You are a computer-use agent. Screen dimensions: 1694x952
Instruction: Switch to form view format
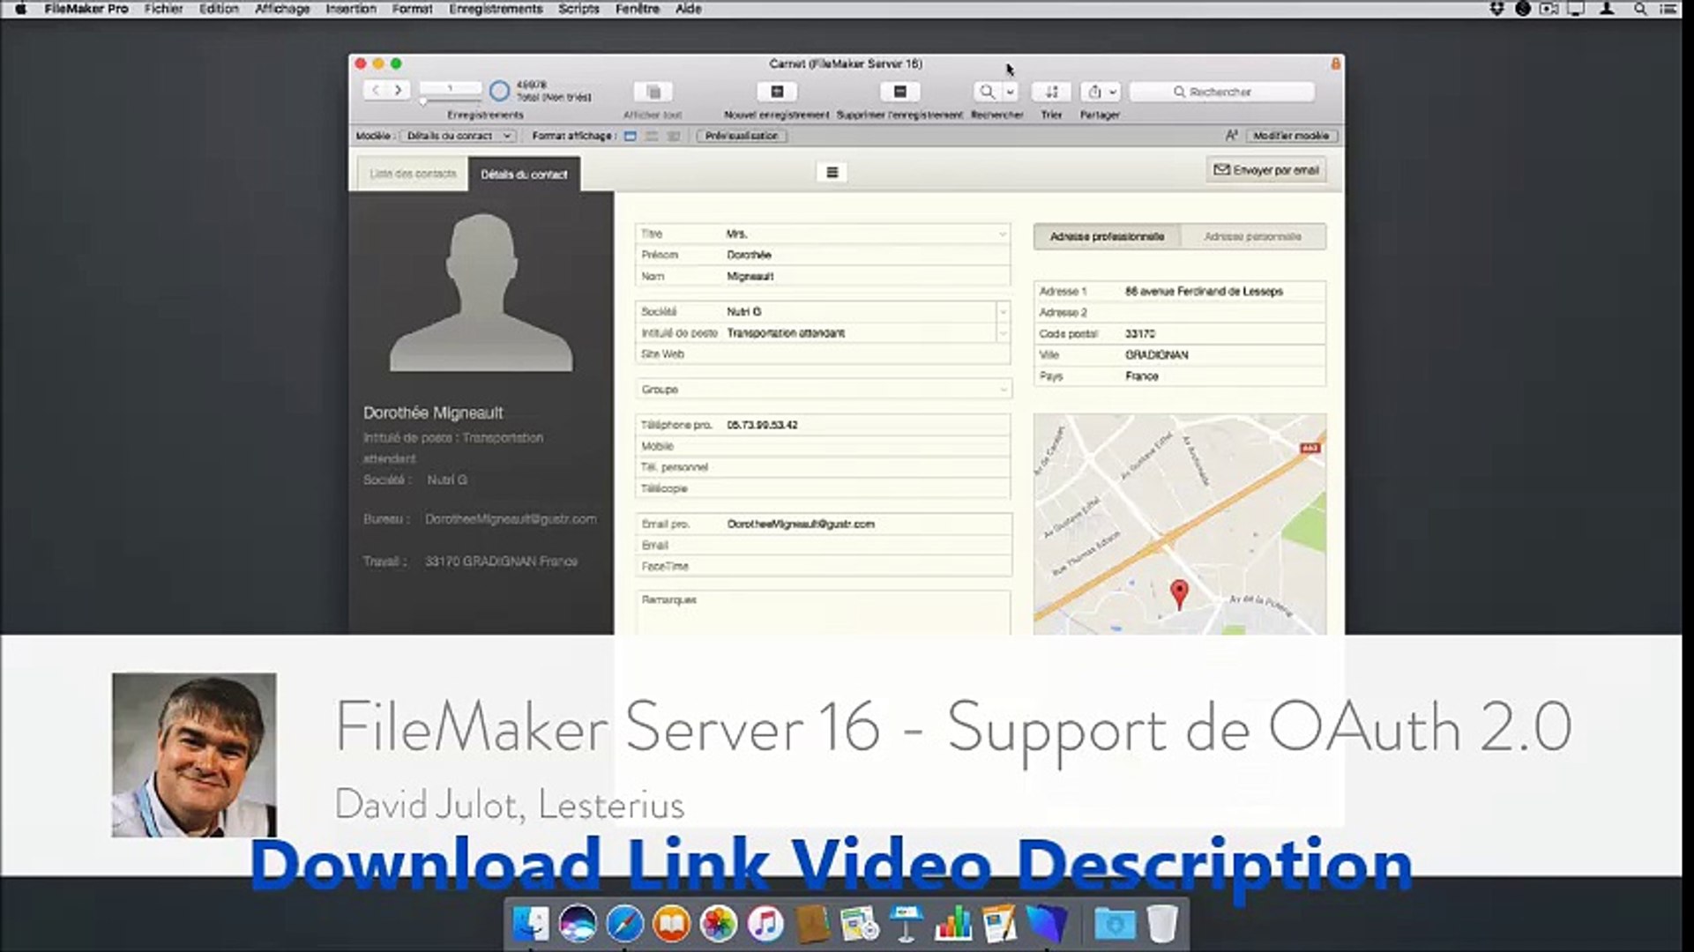[631, 136]
